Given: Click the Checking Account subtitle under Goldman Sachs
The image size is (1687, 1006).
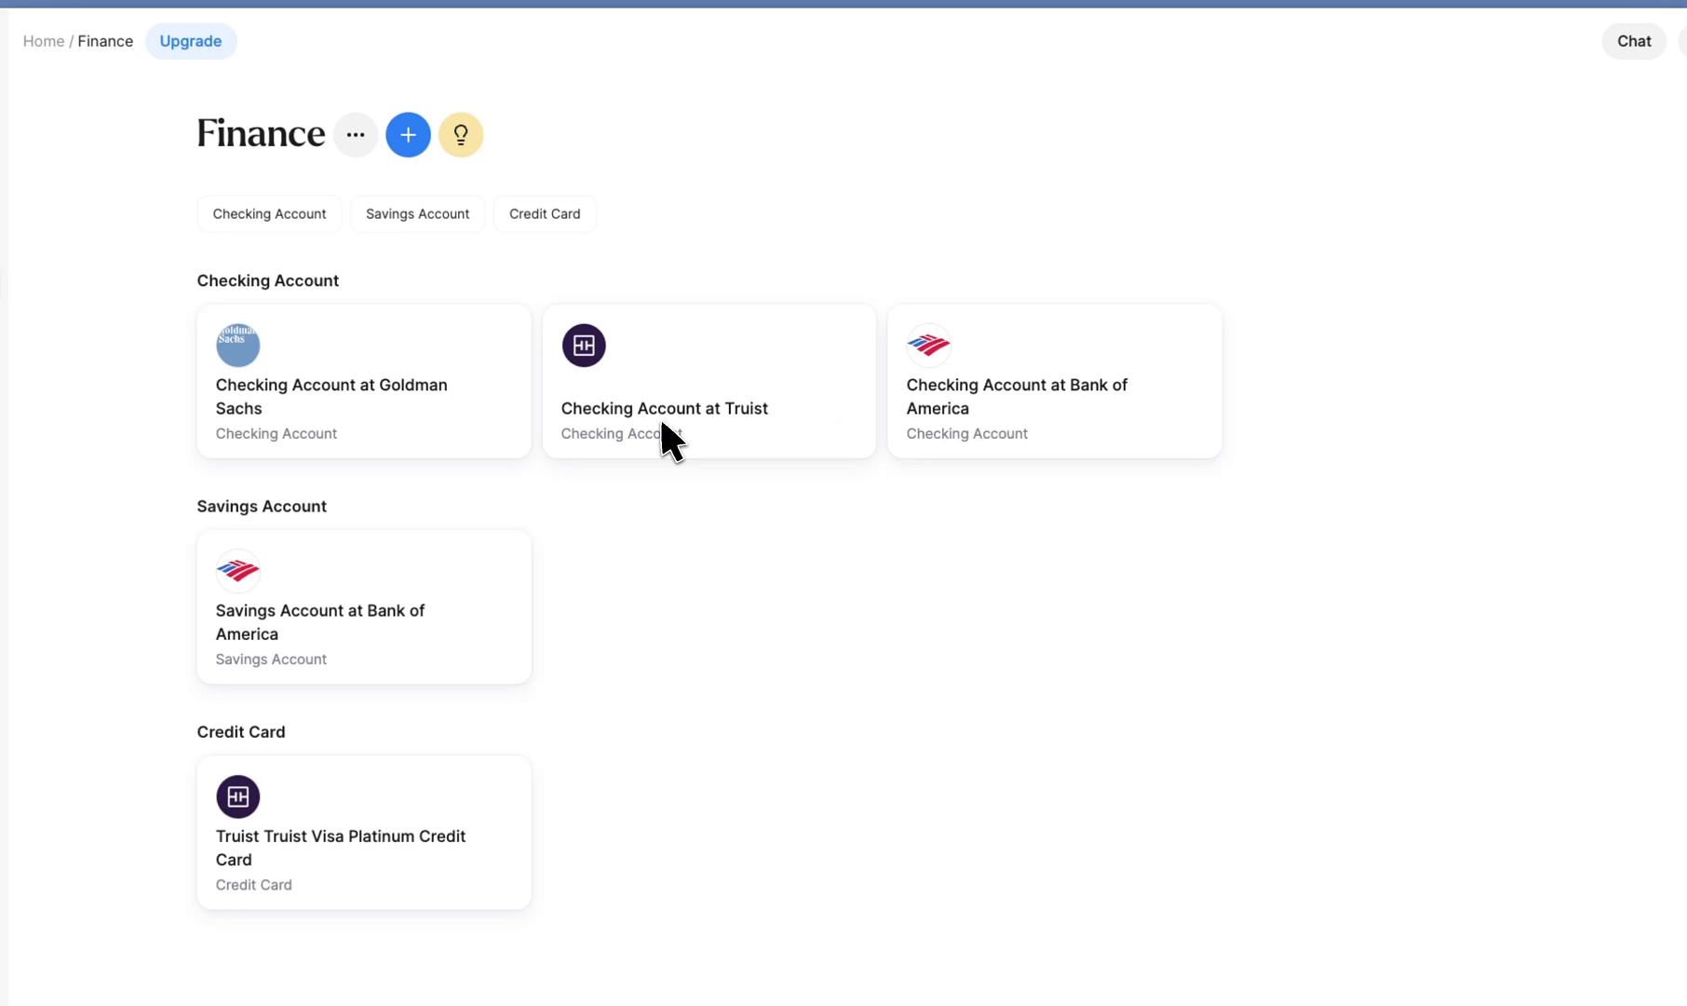Looking at the screenshot, I should click(x=277, y=433).
